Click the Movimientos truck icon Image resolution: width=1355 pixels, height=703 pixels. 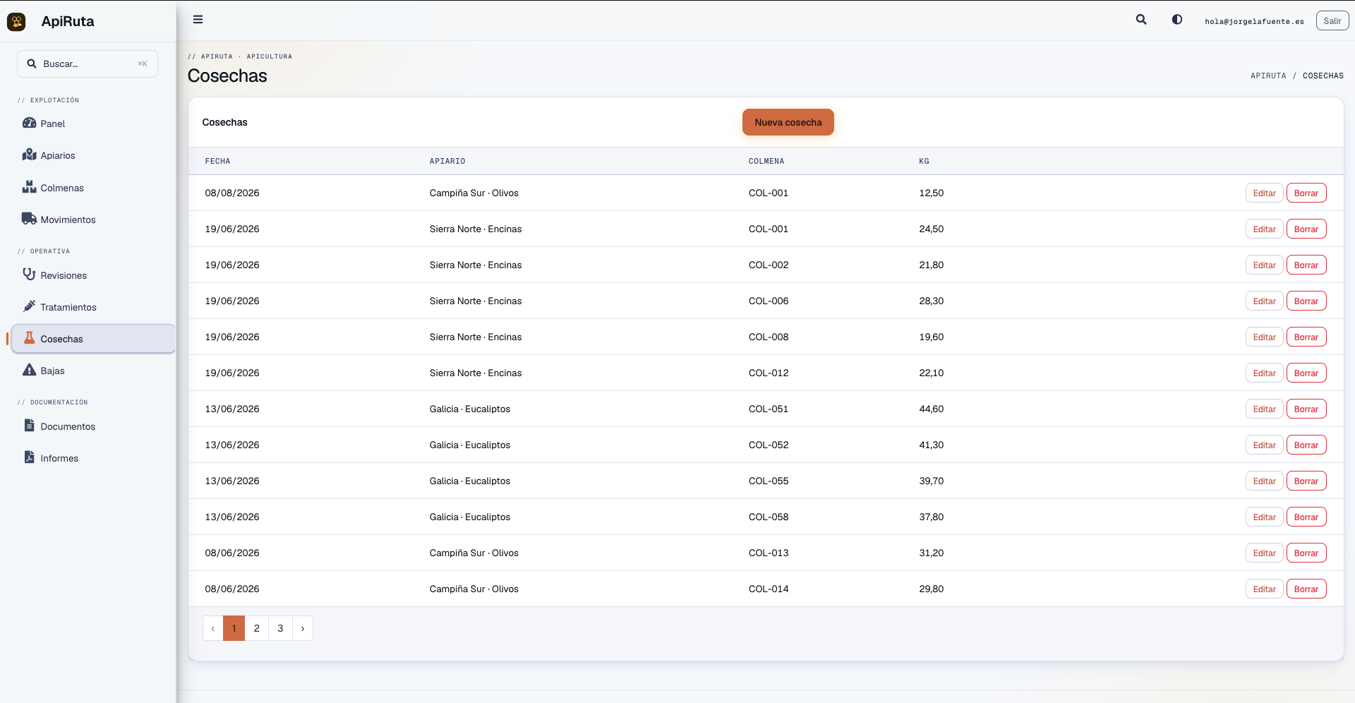tap(29, 219)
